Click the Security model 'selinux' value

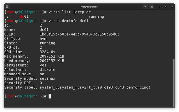[47, 78]
